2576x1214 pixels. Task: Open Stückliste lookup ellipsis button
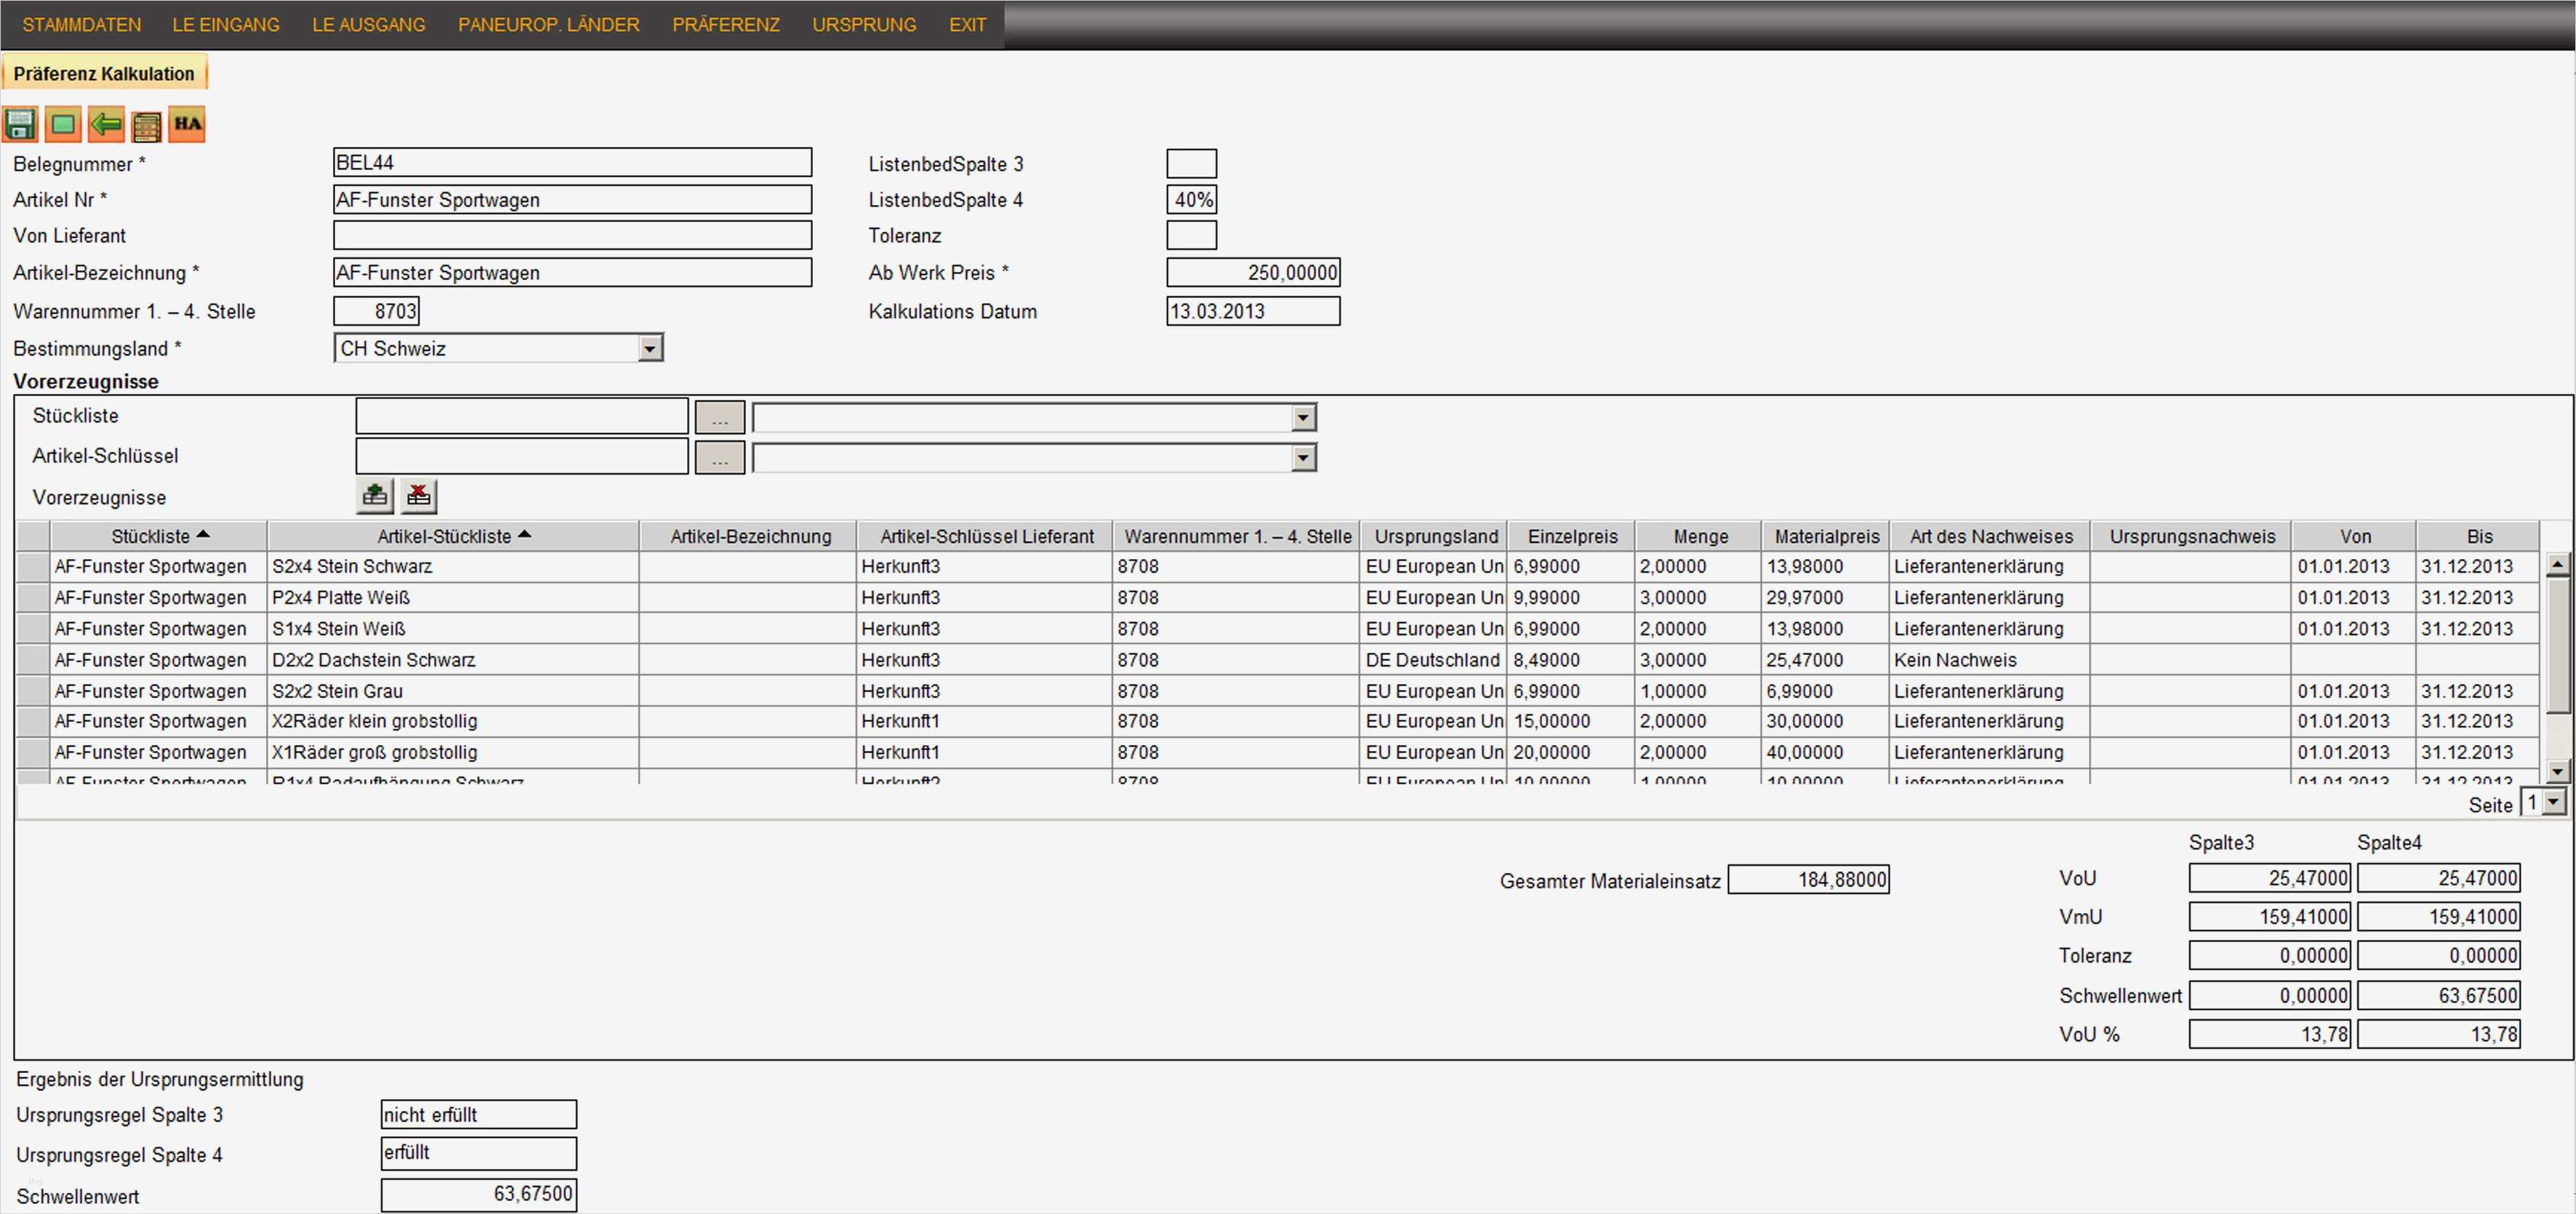[x=719, y=417]
